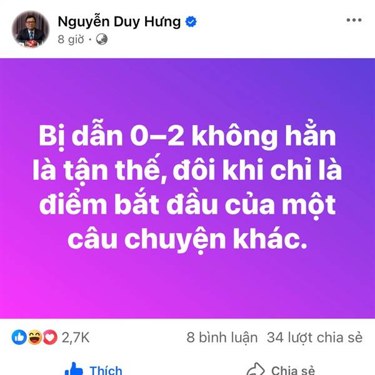Click the Haha laughing reaction icon
This screenshot has width=375, height=375.
click(35, 337)
